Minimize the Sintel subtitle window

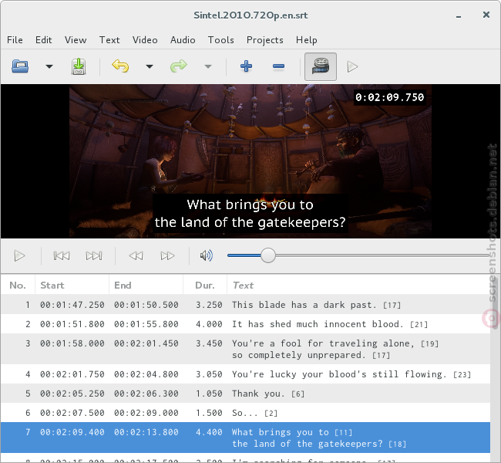tap(459, 15)
